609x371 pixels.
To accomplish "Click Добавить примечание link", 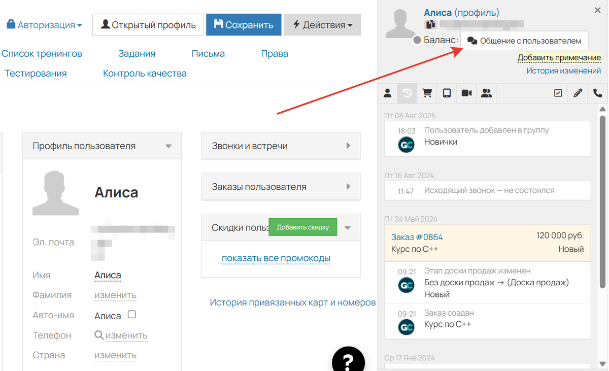I will tap(559, 58).
